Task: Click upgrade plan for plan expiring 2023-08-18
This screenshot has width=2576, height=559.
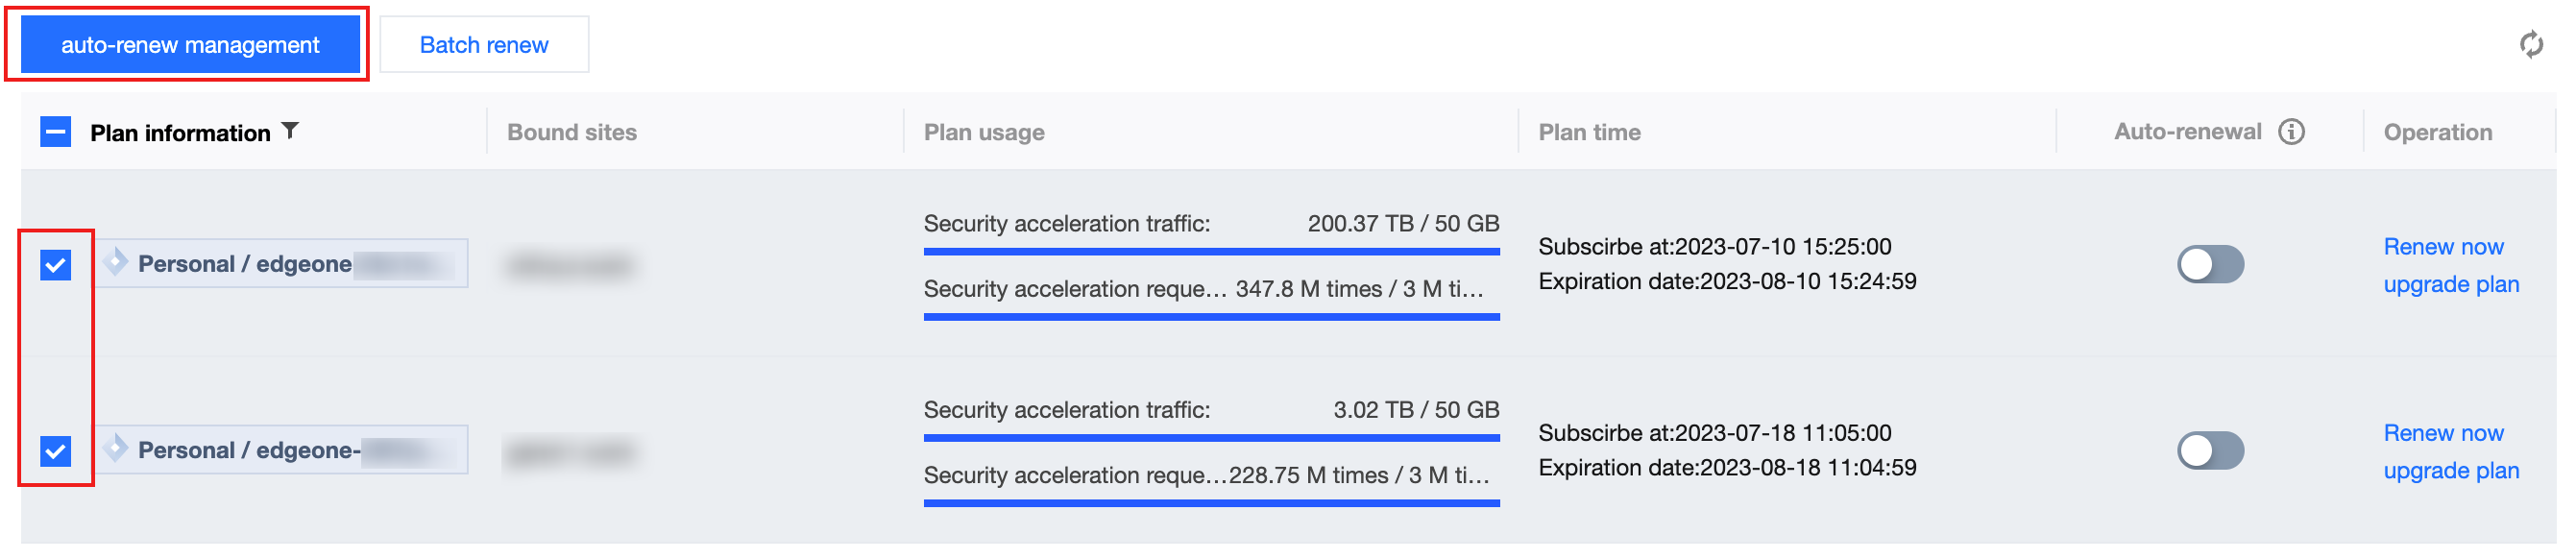Action: coord(2451,471)
